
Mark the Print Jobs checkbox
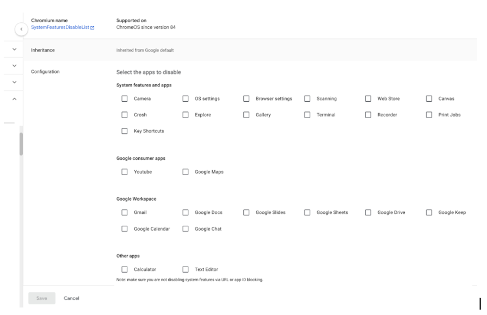(429, 115)
